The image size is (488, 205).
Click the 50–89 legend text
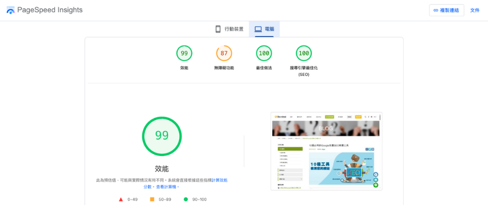pos(165,200)
